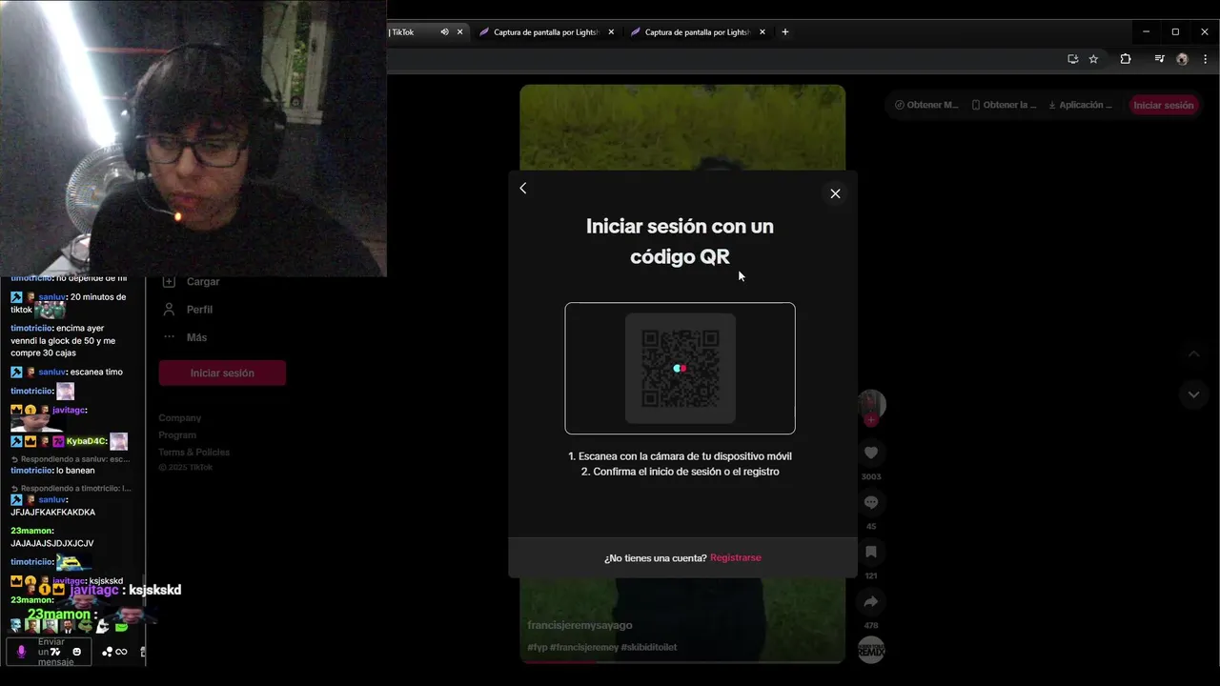Expand Más in the sidebar
This screenshot has height=686, width=1220.
coord(186,337)
